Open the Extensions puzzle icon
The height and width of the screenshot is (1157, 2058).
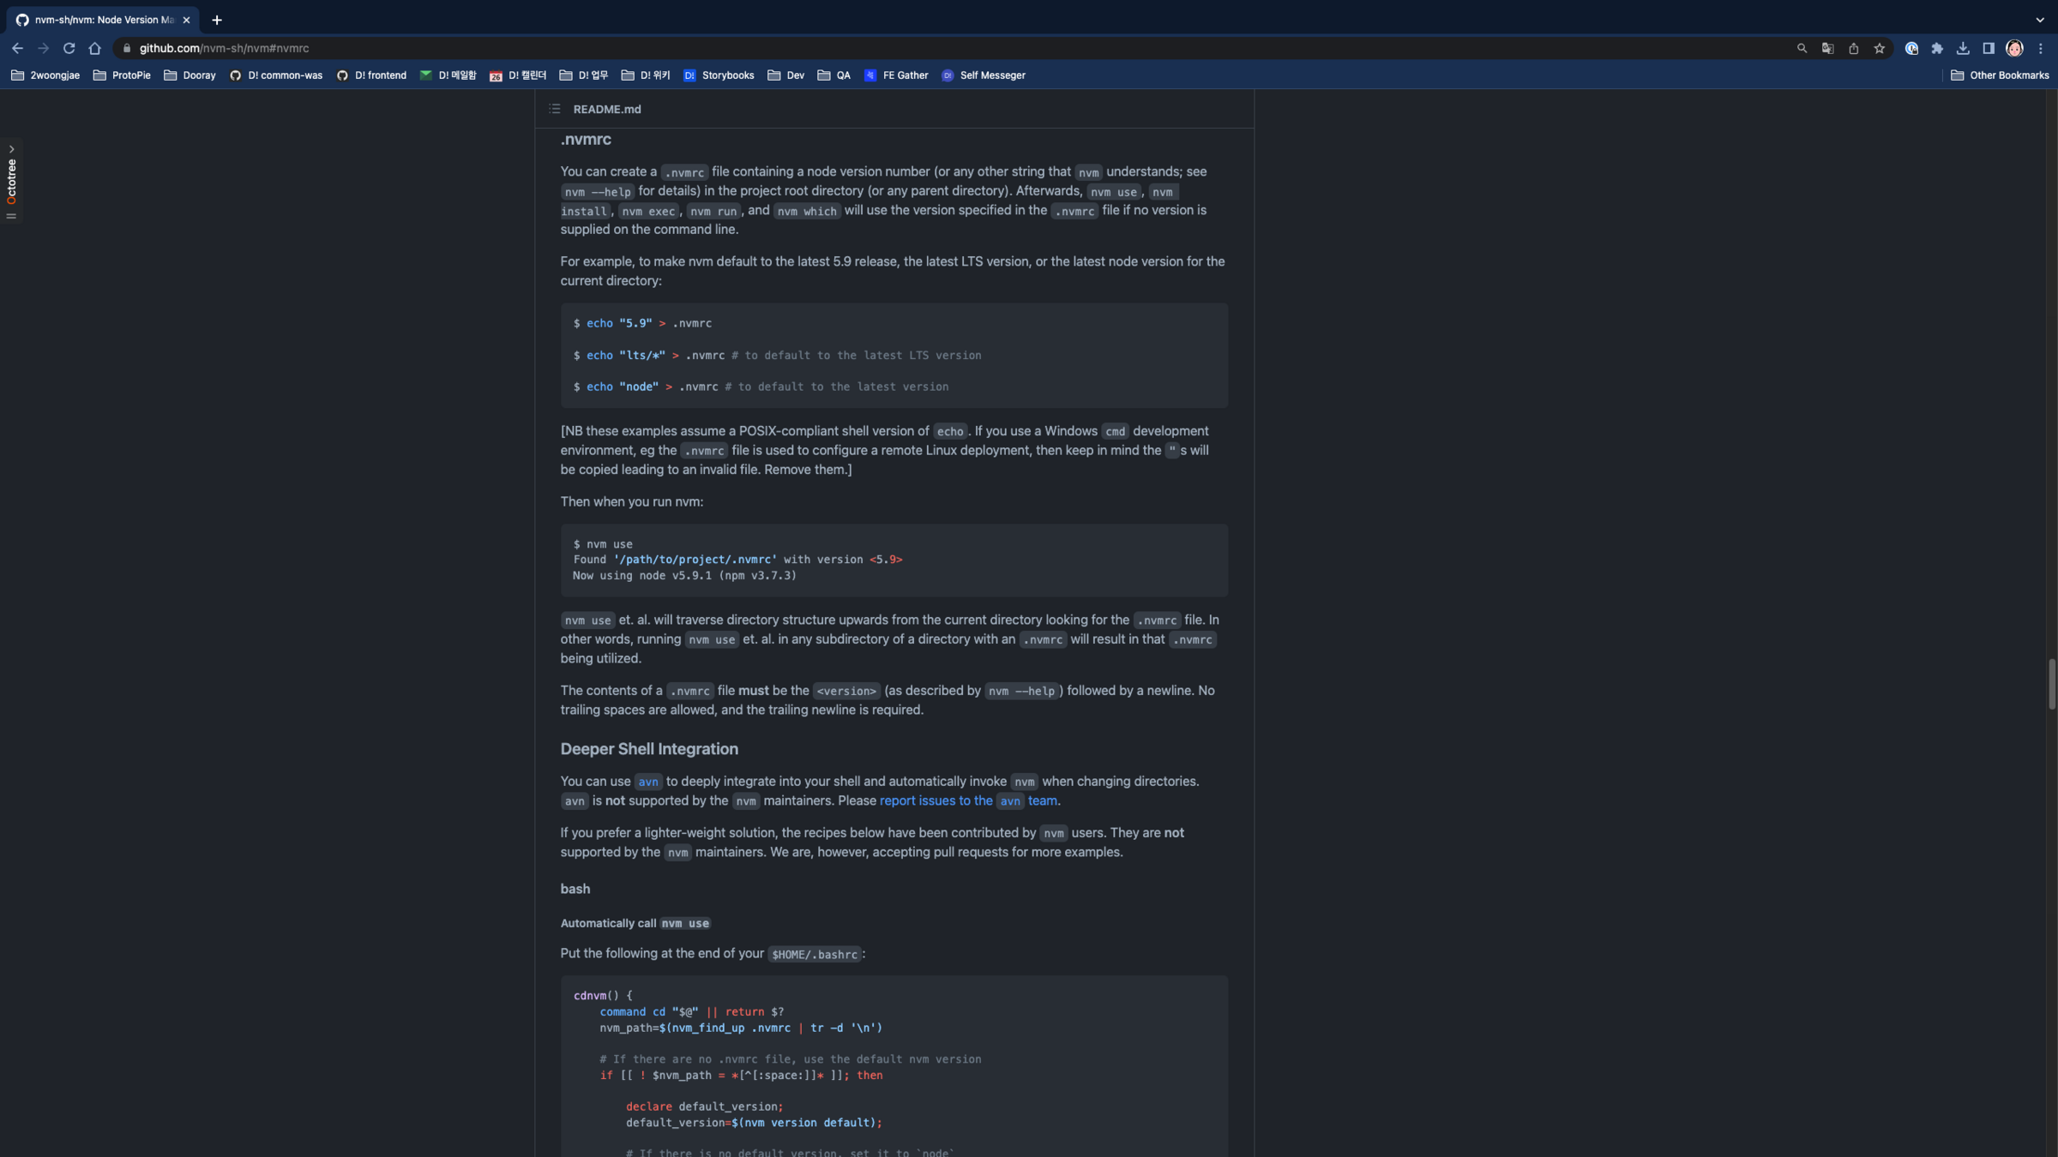pos(1937,48)
